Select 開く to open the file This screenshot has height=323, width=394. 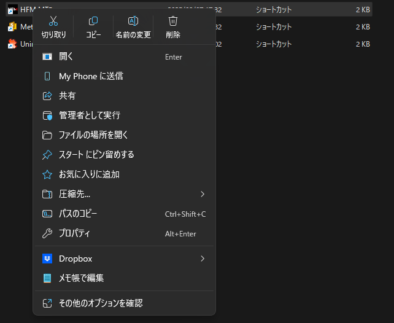point(66,56)
